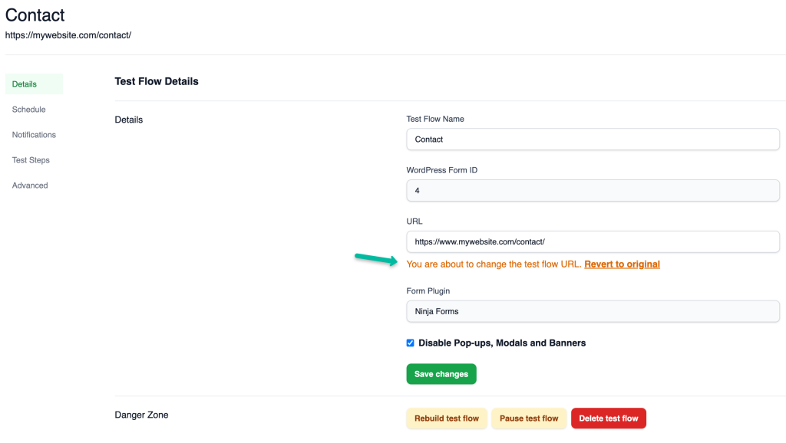Click the Contact page heading
The width and height of the screenshot is (786, 443).
coord(35,15)
